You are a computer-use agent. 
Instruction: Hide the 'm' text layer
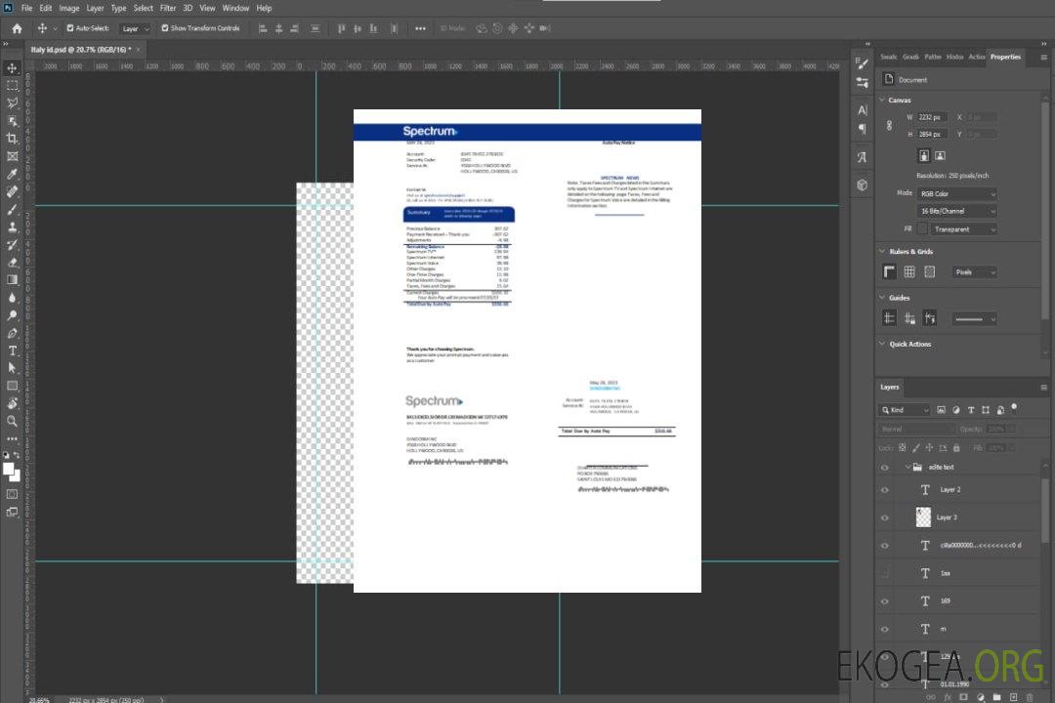[885, 630]
